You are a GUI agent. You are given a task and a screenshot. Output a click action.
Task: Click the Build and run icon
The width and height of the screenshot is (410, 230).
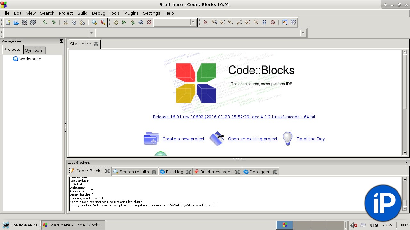click(132, 22)
